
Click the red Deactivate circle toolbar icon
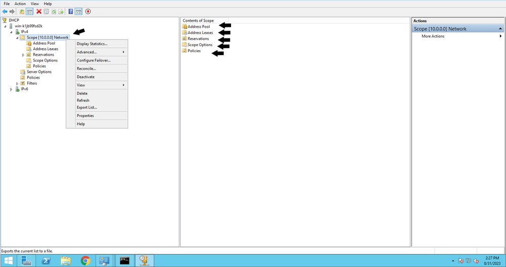(88, 11)
